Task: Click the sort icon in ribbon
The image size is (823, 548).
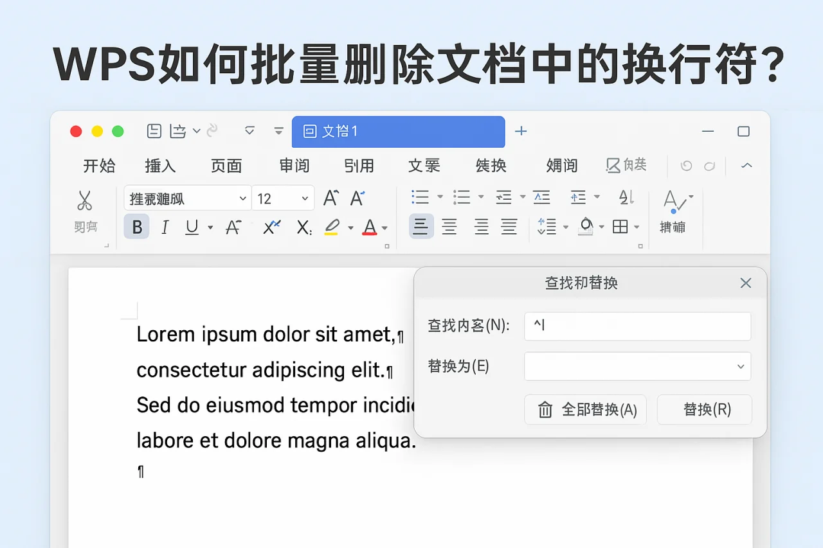Action: [626, 197]
